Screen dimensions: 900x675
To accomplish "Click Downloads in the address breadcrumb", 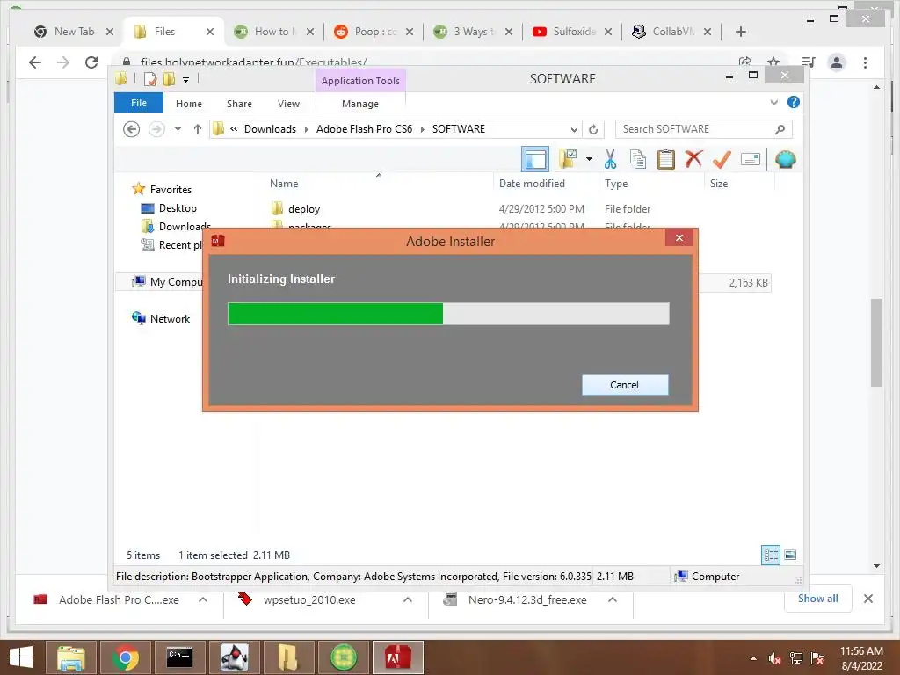I will click(270, 129).
